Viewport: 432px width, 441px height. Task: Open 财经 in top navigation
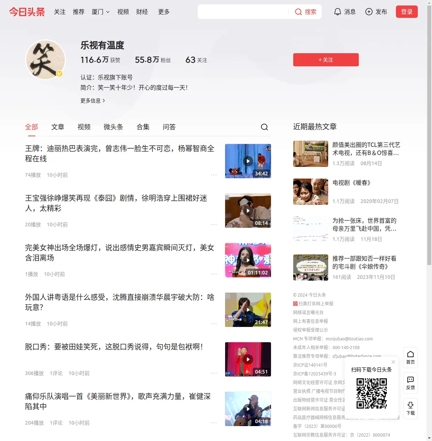(142, 12)
